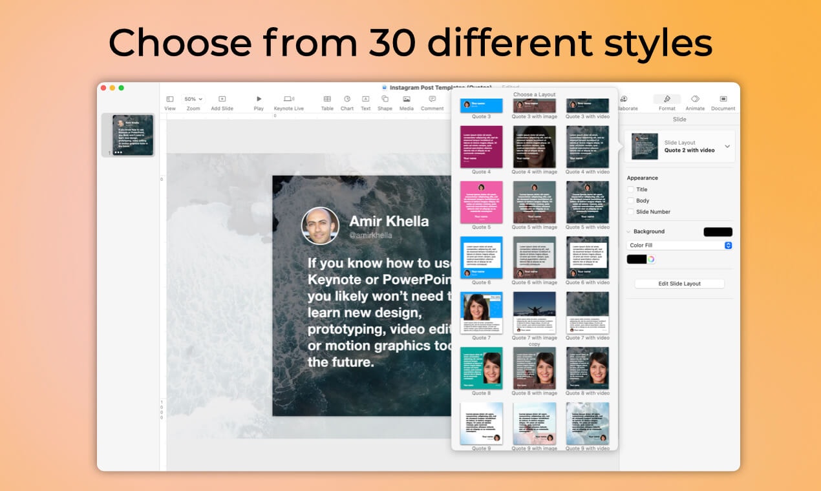
Task: Start slideshow with Play icon
Action: pyautogui.click(x=259, y=99)
